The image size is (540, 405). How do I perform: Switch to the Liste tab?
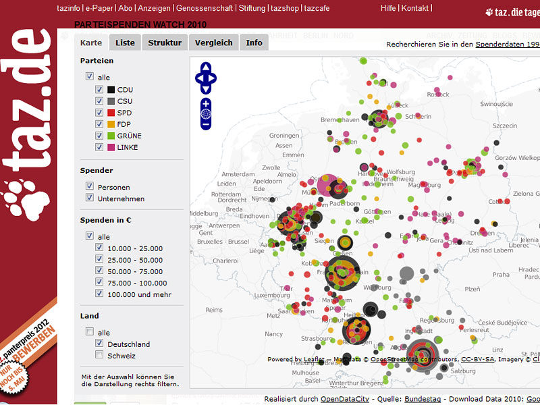125,43
